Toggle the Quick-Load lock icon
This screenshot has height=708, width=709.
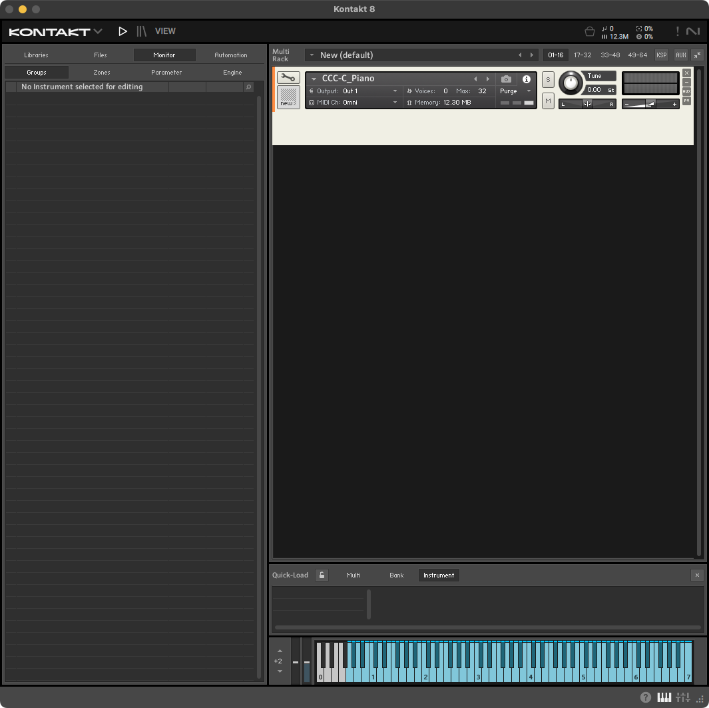coord(322,575)
